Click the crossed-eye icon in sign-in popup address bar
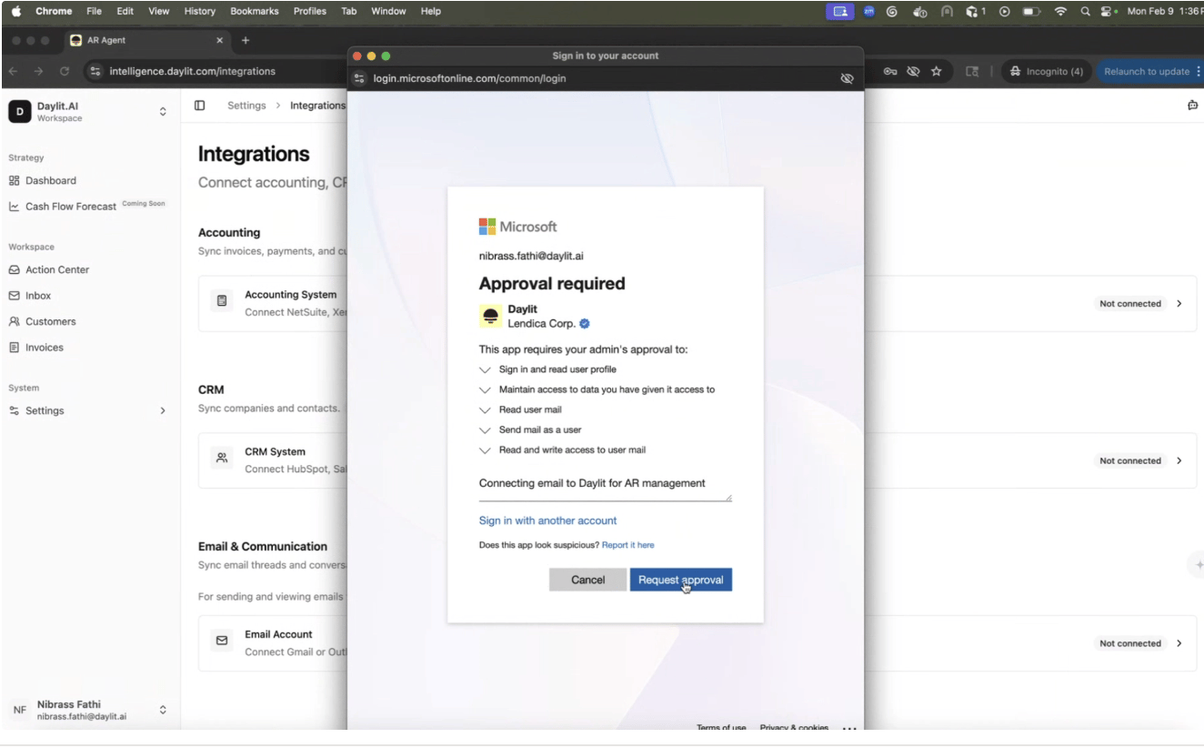The width and height of the screenshot is (1204, 748). 848,78
